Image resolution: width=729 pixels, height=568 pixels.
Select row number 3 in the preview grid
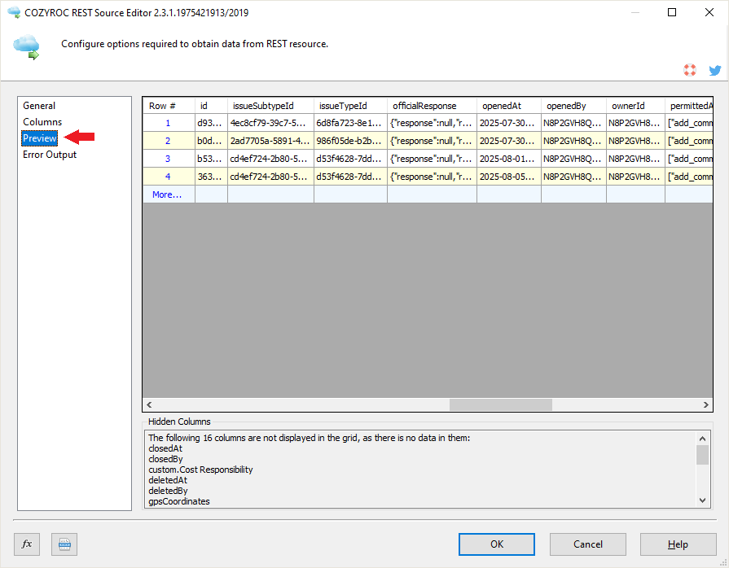tap(168, 159)
